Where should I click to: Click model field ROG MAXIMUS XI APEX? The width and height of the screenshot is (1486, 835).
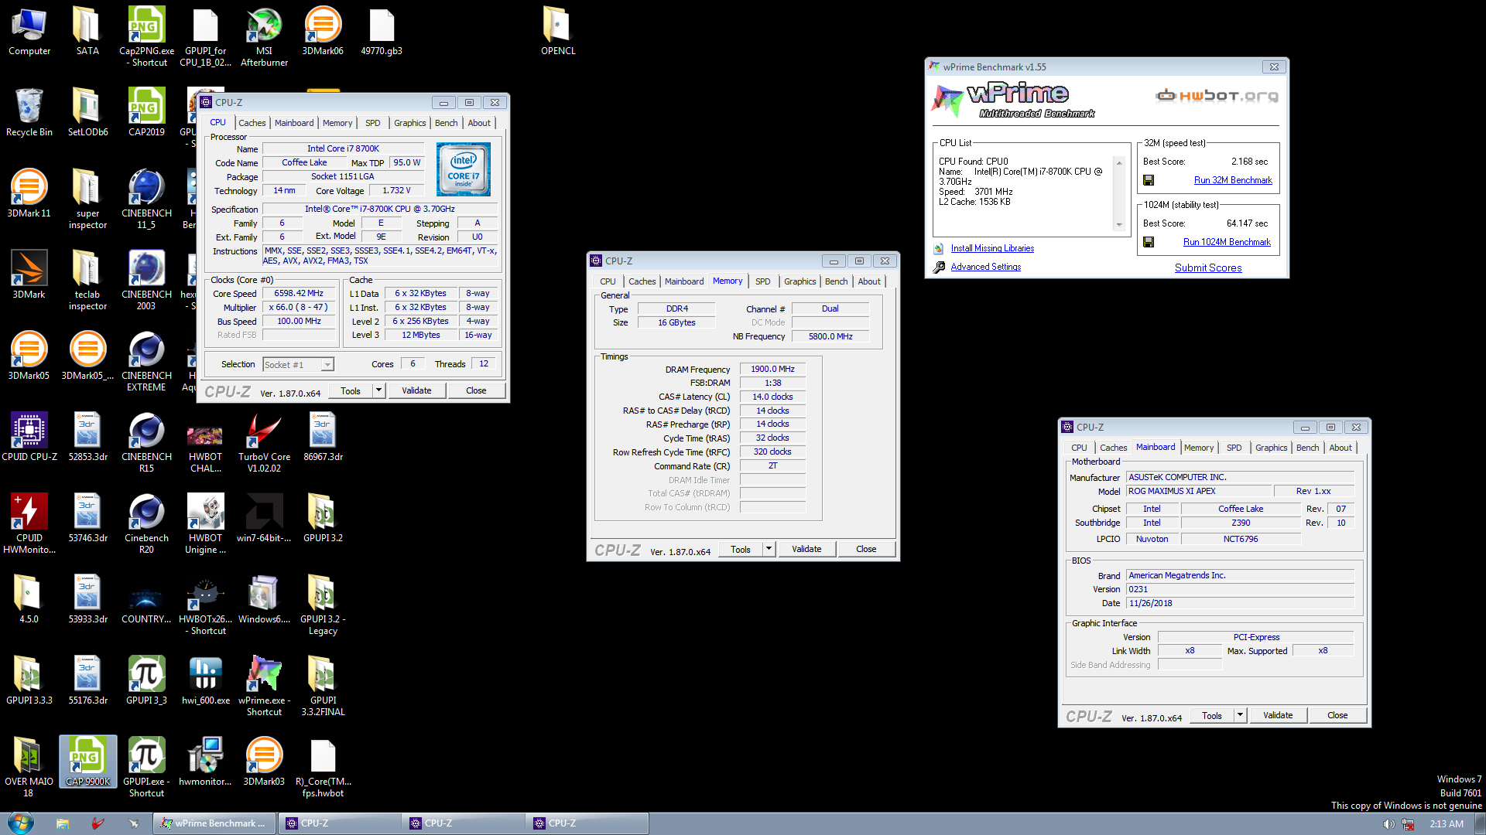1199,492
